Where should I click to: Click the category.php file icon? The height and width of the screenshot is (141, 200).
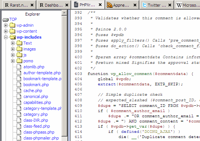point(19,114)
